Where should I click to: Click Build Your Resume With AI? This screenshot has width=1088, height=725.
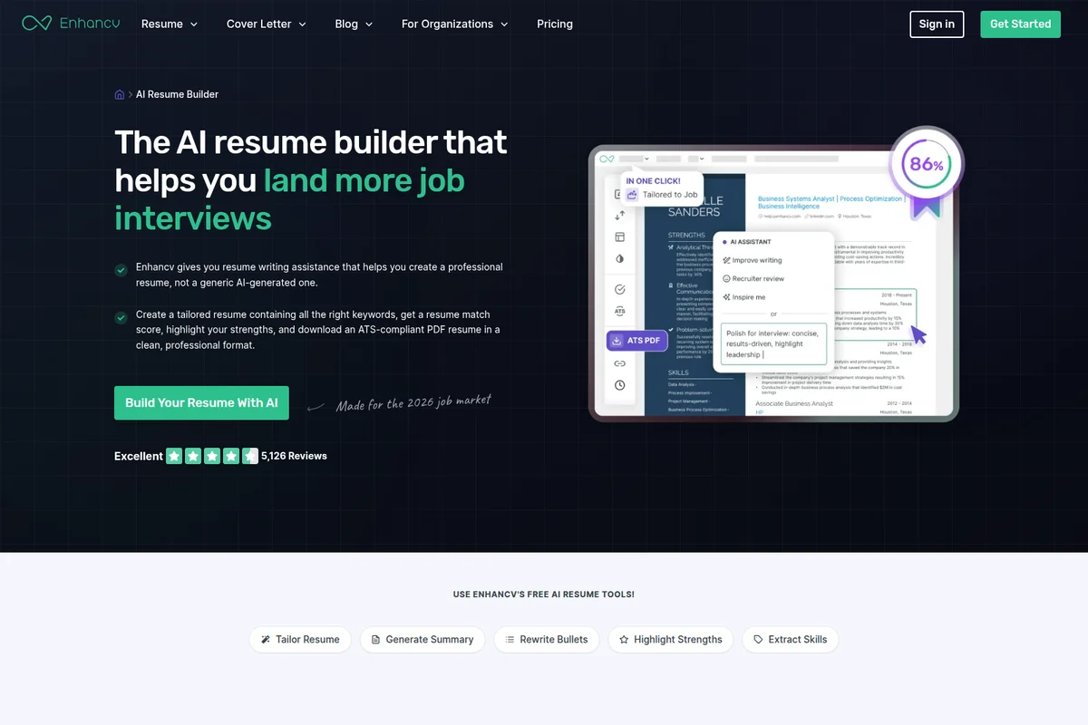[x=201, y=402]
